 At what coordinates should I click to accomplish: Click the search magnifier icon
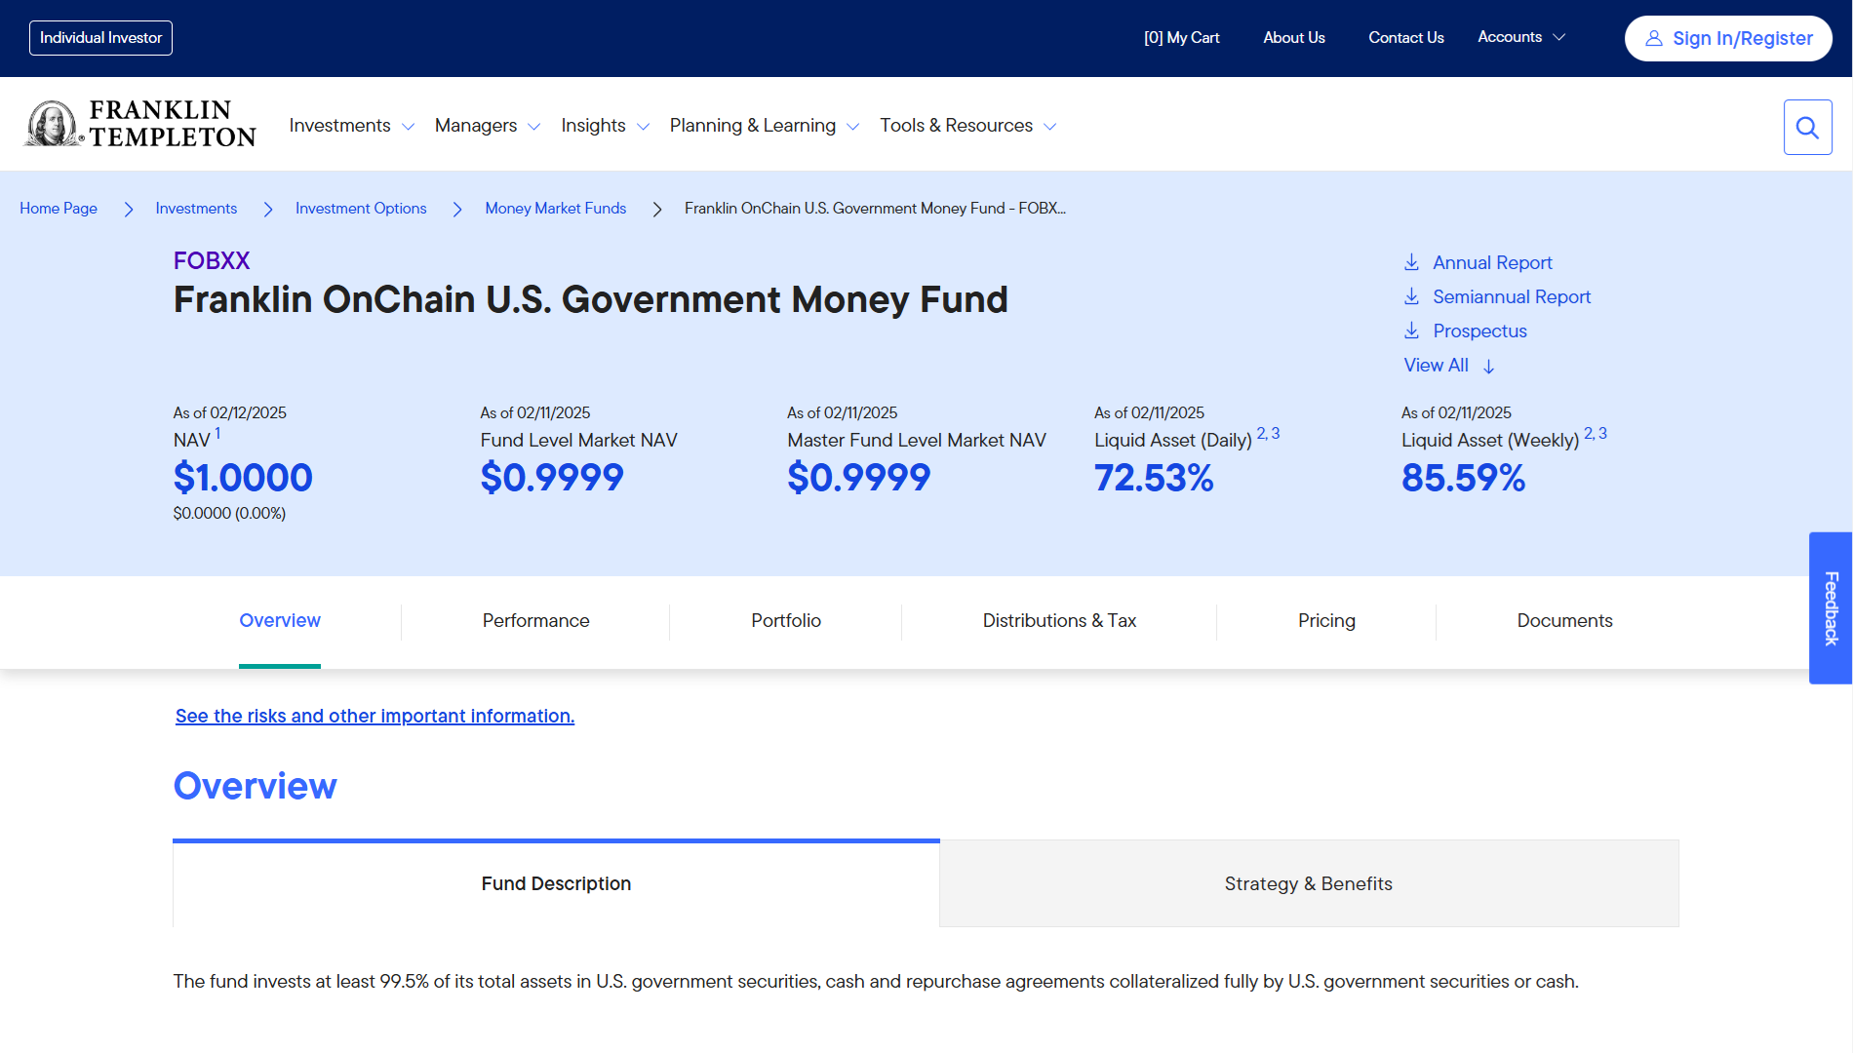(1807, 127)
